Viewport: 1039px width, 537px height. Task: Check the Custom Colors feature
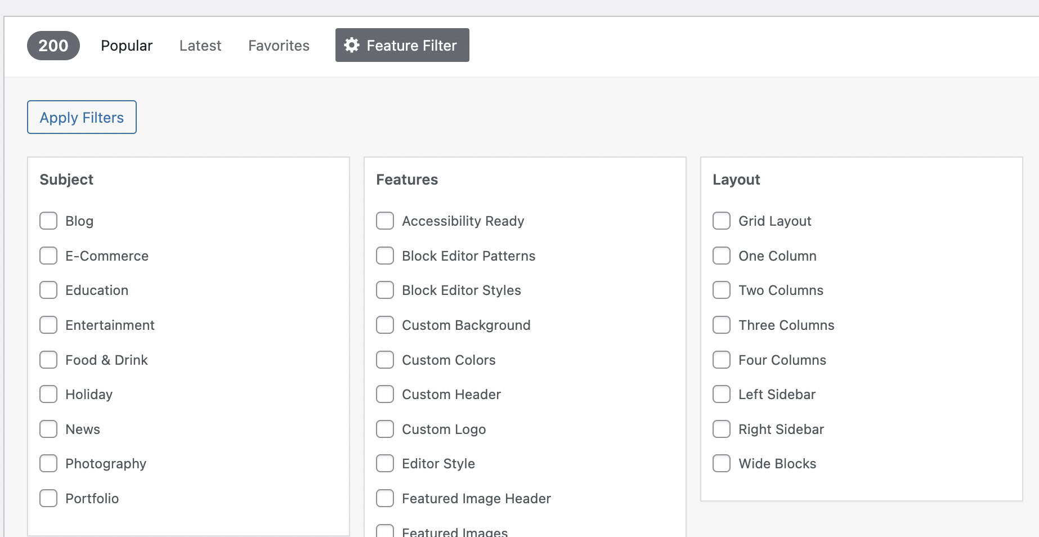pyautogui.click(x=385, y=360)
